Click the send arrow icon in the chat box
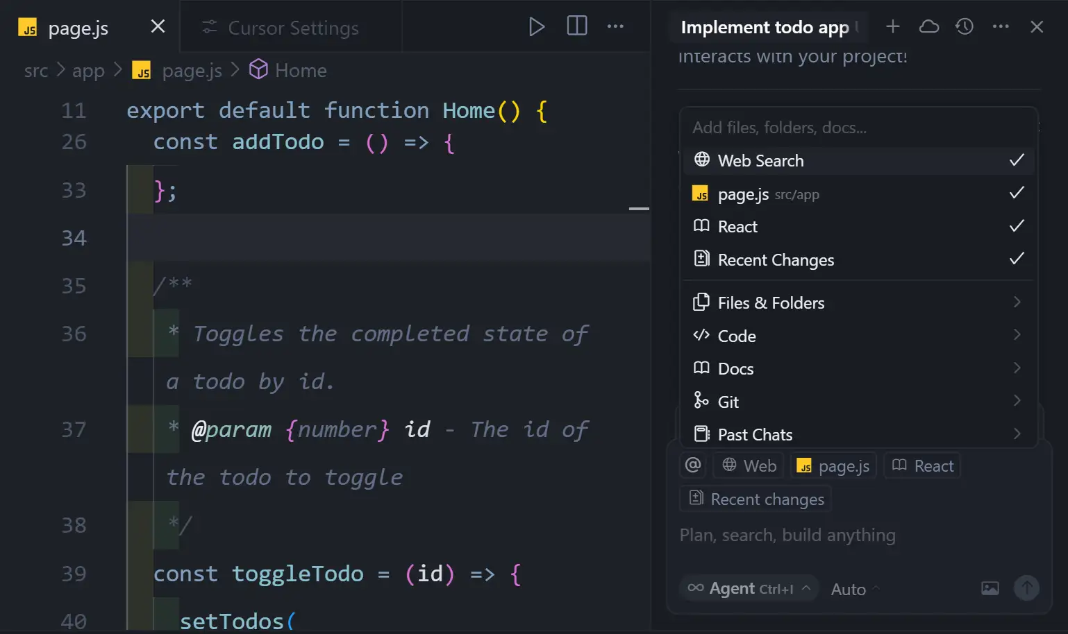The image size is (1068, 634). (1026, 588)
